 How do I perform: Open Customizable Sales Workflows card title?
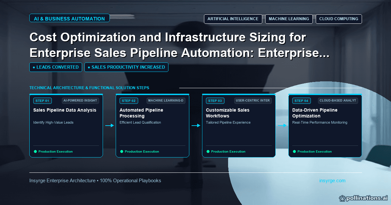[228, 113]
